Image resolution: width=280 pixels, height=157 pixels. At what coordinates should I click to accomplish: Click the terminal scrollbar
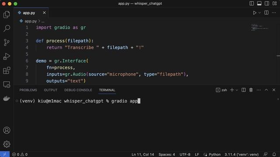point(278,99)
